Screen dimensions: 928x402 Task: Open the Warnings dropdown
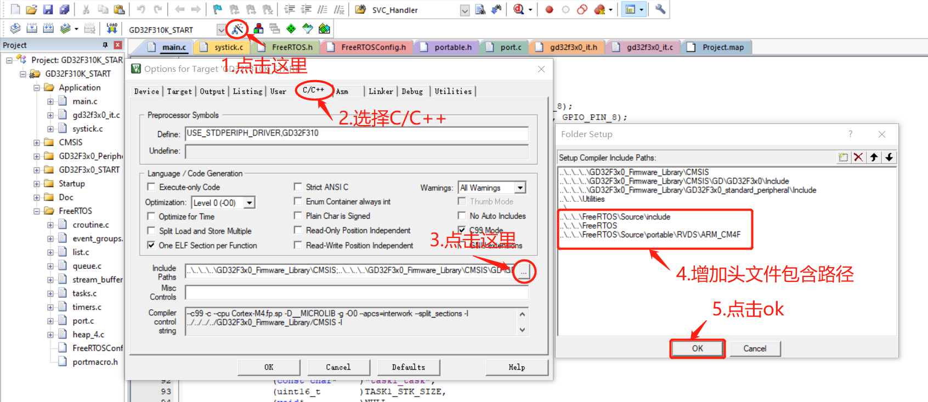click(520, 188)
